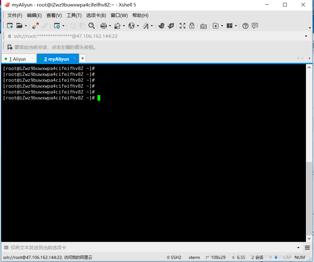Image resolution: width=314 pixels, height=262 pixels.
Task: Click the 108x29 terminal size entry
Action: pos(216,257)
